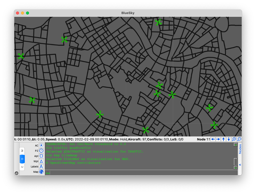Toggle the AC aircraft symbol display
Screen dimensions: 256x194
41,145
